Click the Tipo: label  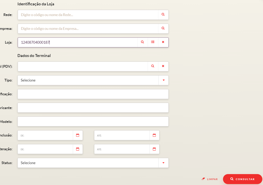click(x=8, y=80)
